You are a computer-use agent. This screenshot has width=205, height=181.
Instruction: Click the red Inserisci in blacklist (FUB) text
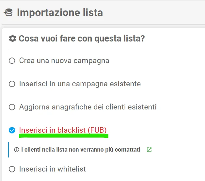click(63, 130)
